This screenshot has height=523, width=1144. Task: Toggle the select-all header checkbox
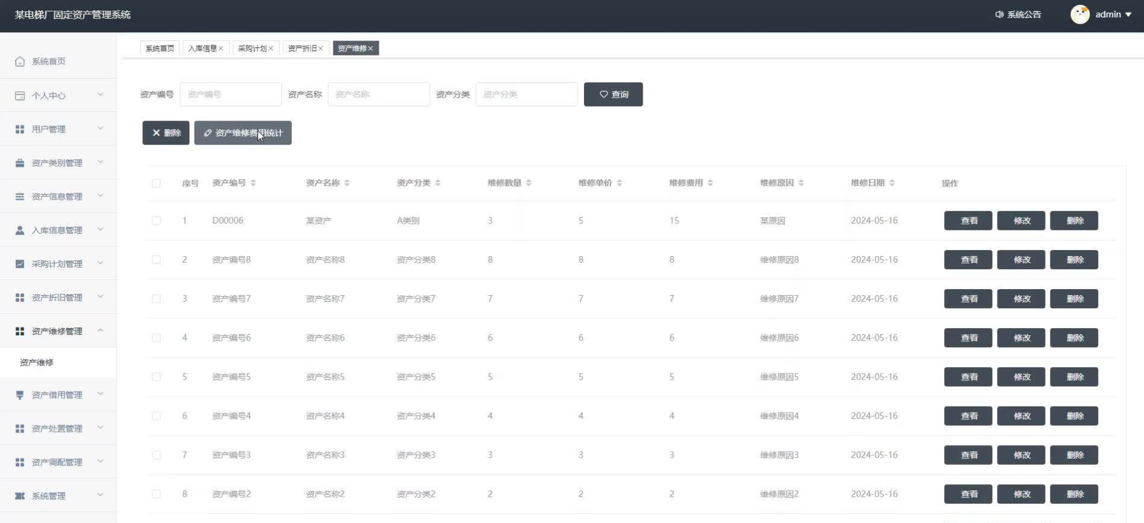(156, 184)
